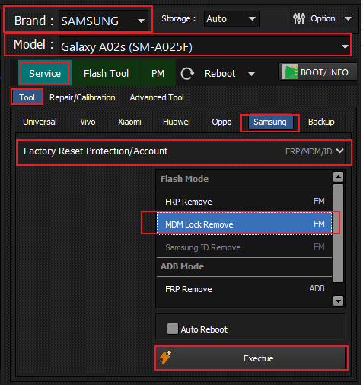Click the list scroll up arrow
This screenshot has width=363, height=385.
coord(338,177)
